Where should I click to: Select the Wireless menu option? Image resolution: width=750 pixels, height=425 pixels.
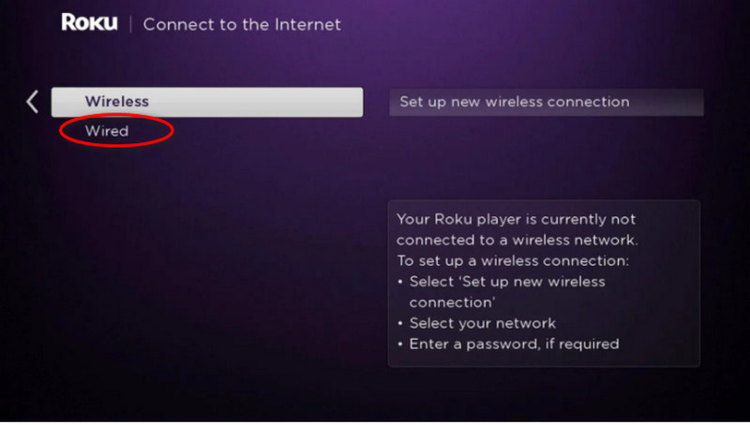[x=206, y=101]
